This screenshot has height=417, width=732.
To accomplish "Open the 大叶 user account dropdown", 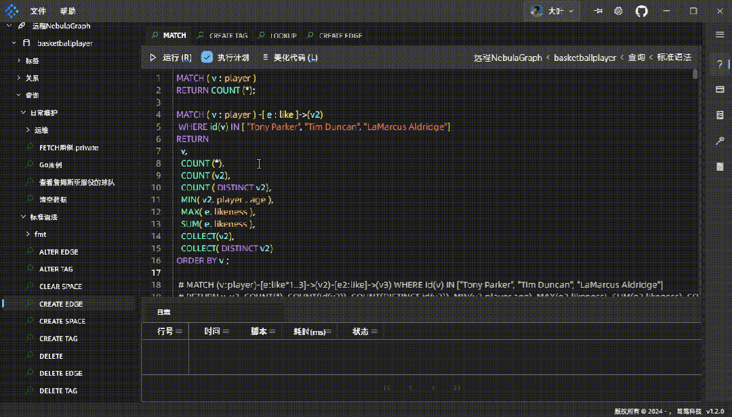I will (552, 12).
